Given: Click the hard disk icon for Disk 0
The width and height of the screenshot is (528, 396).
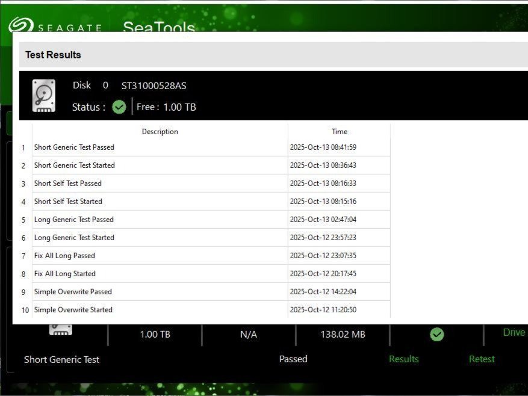Looking at the screenshot, I should point(44,96).
